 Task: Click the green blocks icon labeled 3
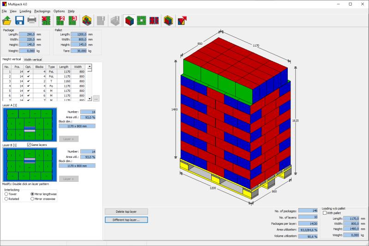pos(73,20)
